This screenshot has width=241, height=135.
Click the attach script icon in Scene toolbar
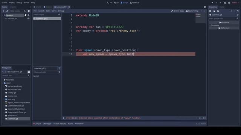tap(29, 11)
